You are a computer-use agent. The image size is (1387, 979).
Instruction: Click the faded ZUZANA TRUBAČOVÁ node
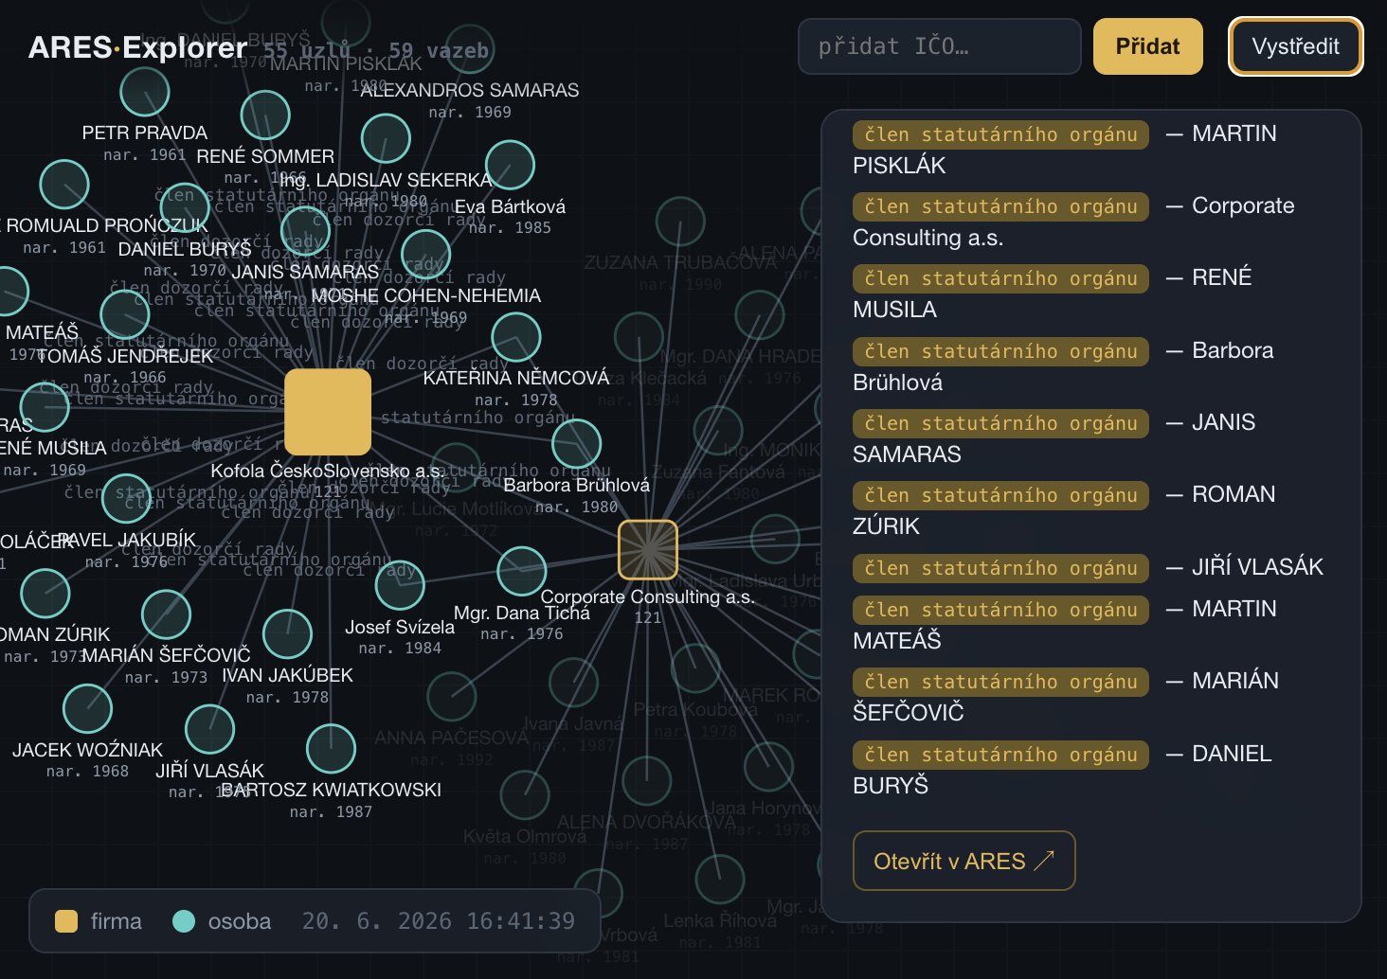pos(680,221)
